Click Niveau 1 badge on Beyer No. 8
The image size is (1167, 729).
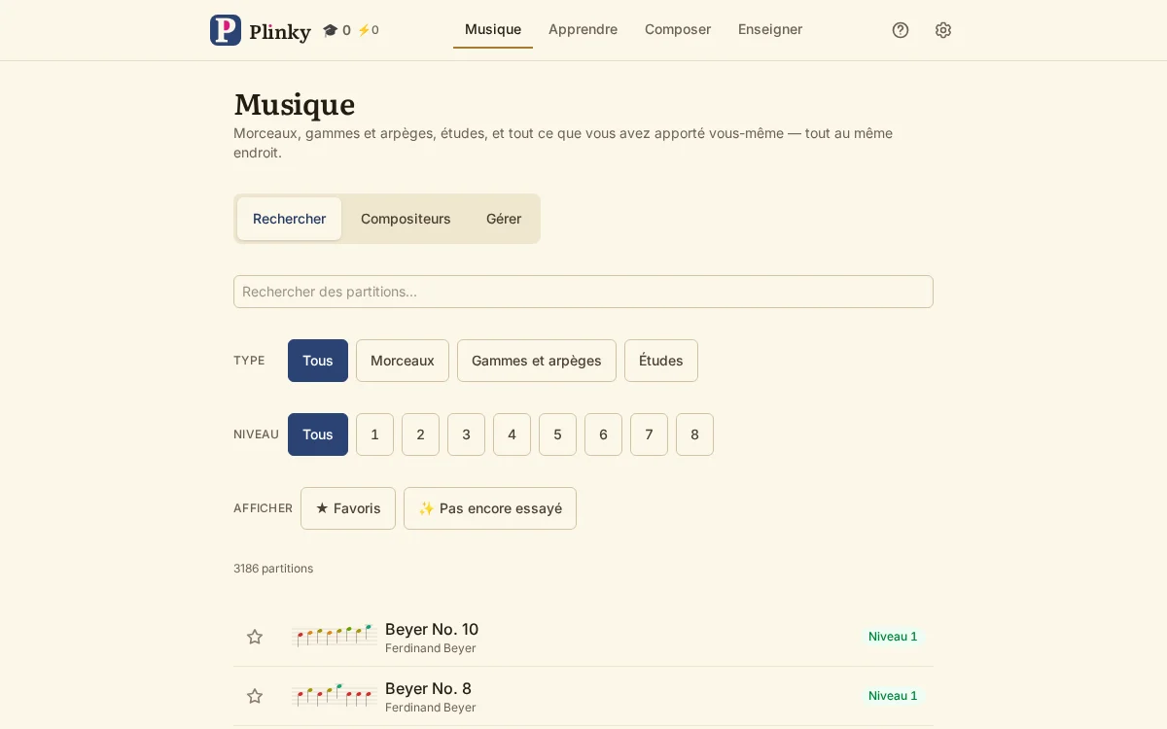click(893, 696)
